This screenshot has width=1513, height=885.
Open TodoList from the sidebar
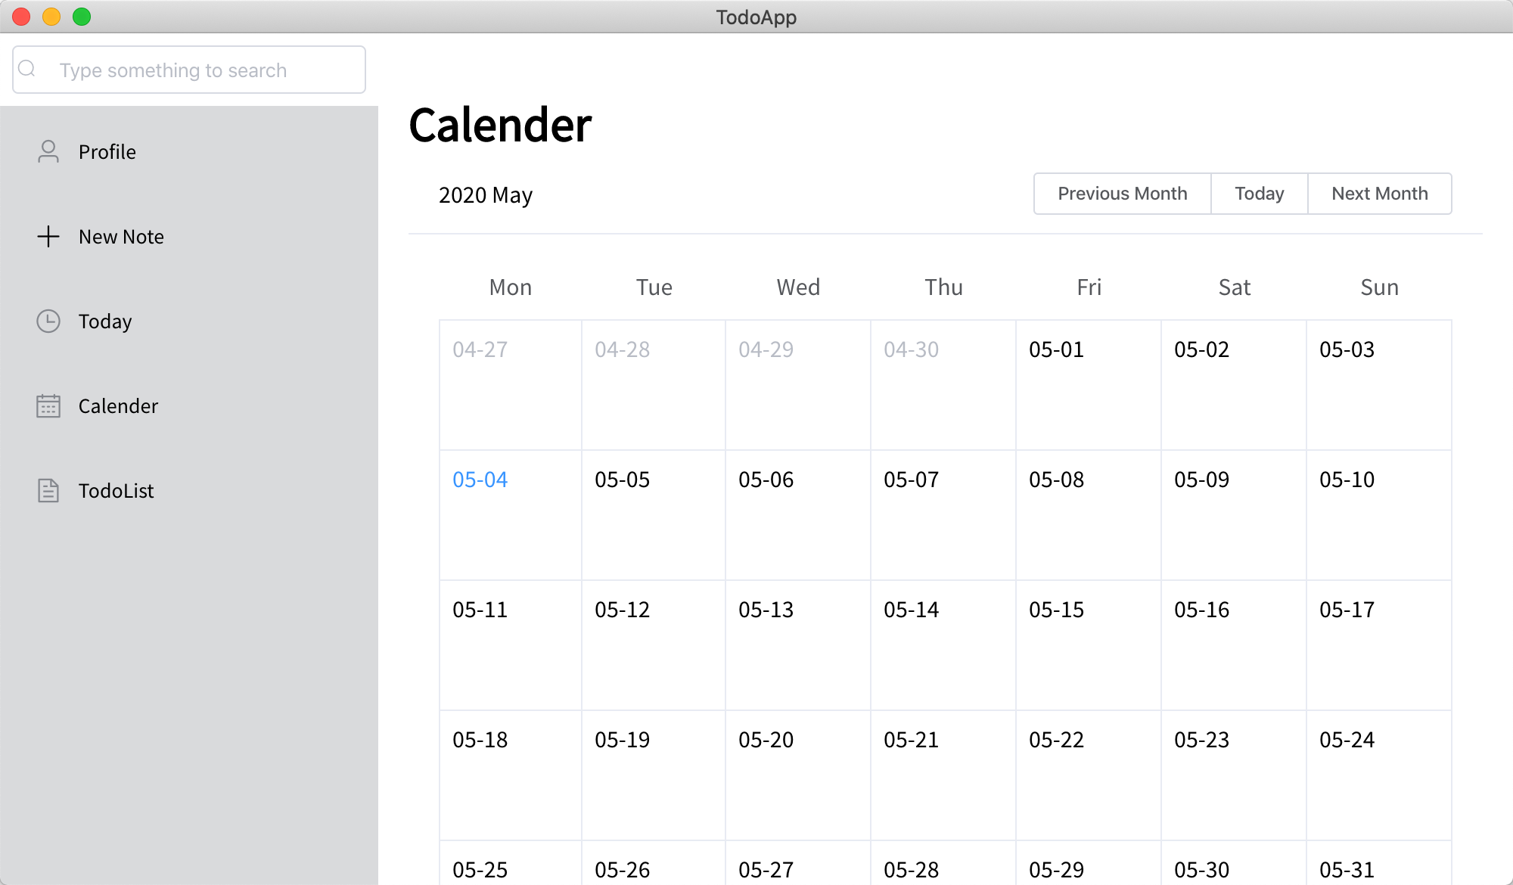pyautogui.click(x=116, y=491)
